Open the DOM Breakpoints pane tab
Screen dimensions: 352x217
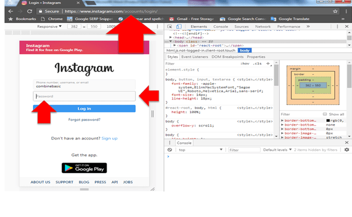tap(228, 57)
